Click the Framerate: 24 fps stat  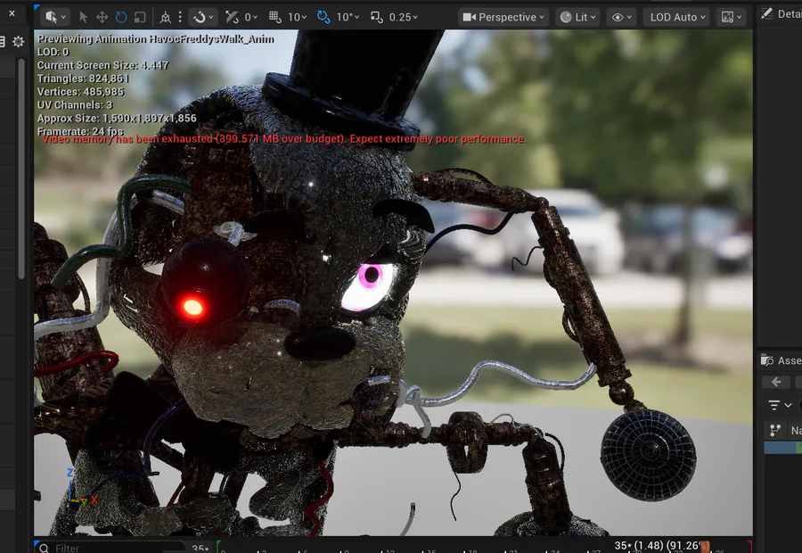point(80,130)
